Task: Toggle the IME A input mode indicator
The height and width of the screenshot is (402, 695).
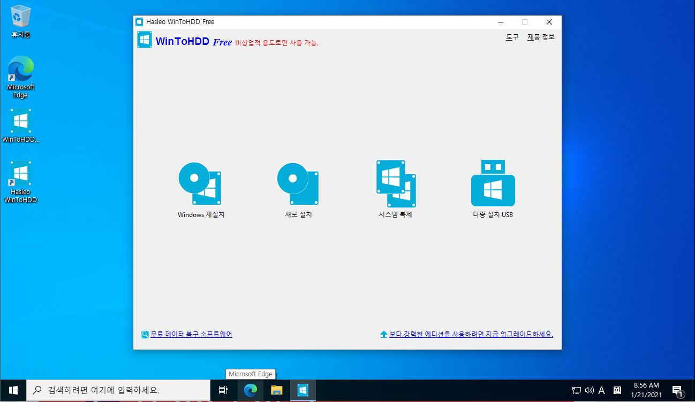Action: [x=602, y=391]
